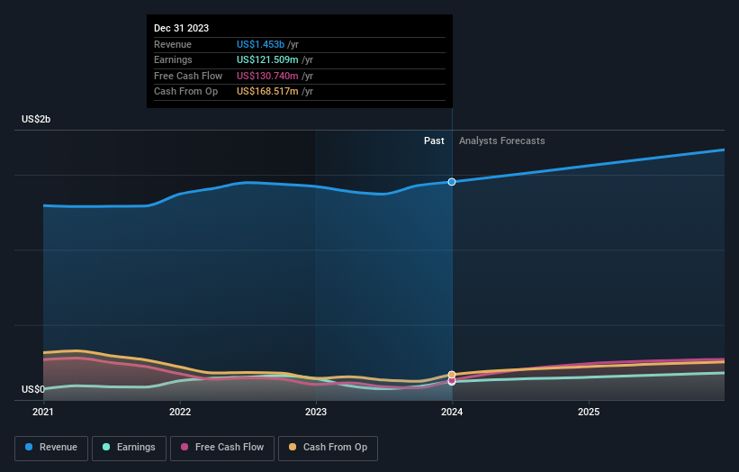739x472 pixels.
Task: Click the 2023 x-axis label
Action: point(316,412)
